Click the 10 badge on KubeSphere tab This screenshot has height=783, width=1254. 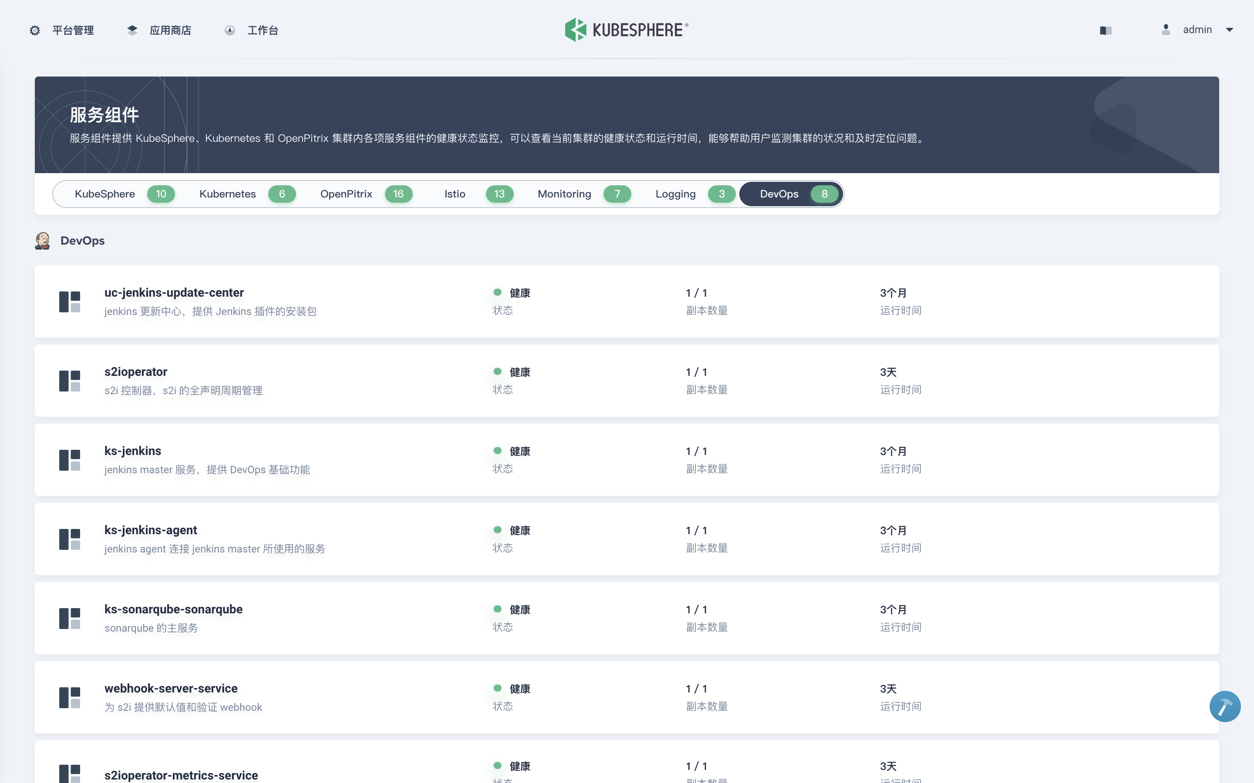(x=161, y=194)
